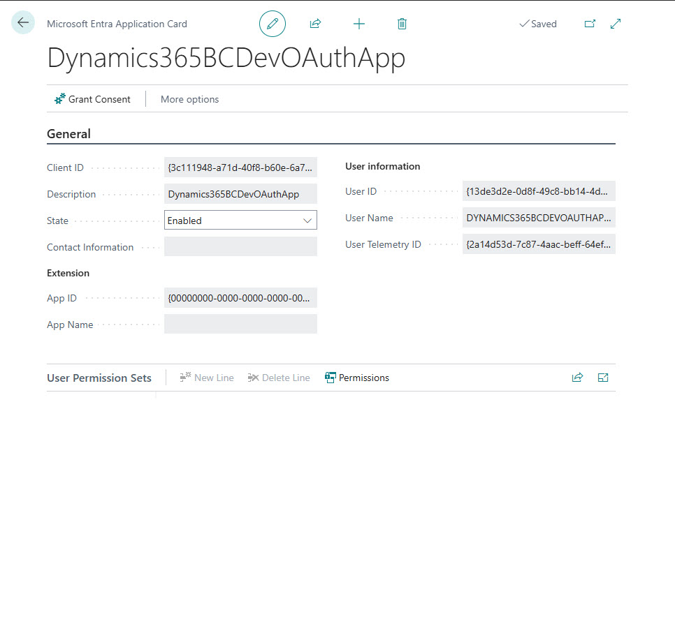
Task: Share the User Permission Sets list
Action: click(577, 378)
